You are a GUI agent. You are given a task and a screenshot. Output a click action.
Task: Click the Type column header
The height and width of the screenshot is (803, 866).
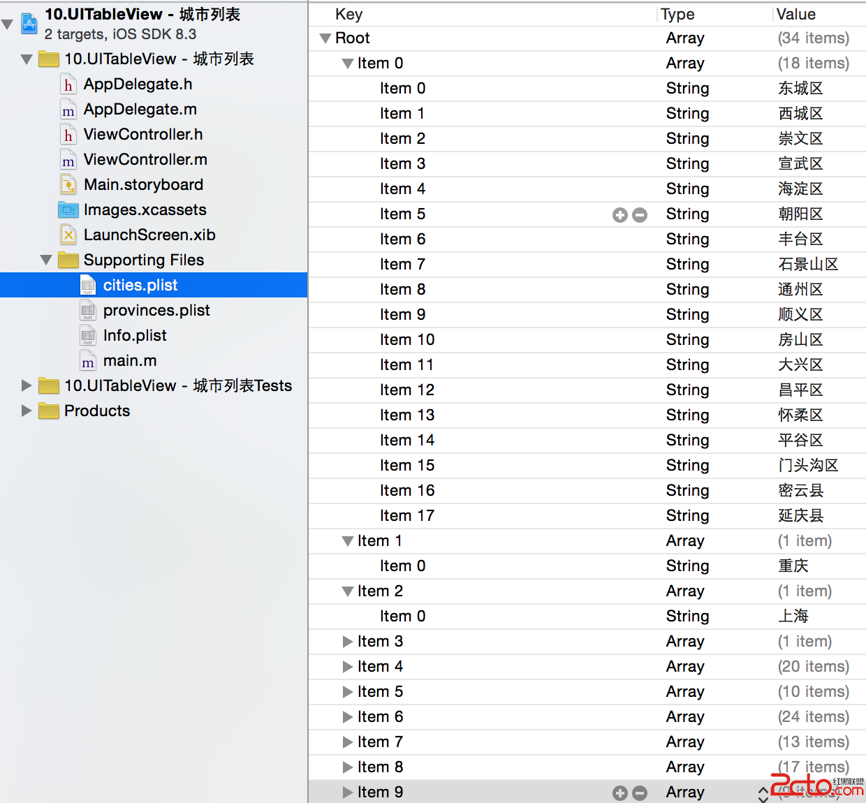(x=677, y=15)
